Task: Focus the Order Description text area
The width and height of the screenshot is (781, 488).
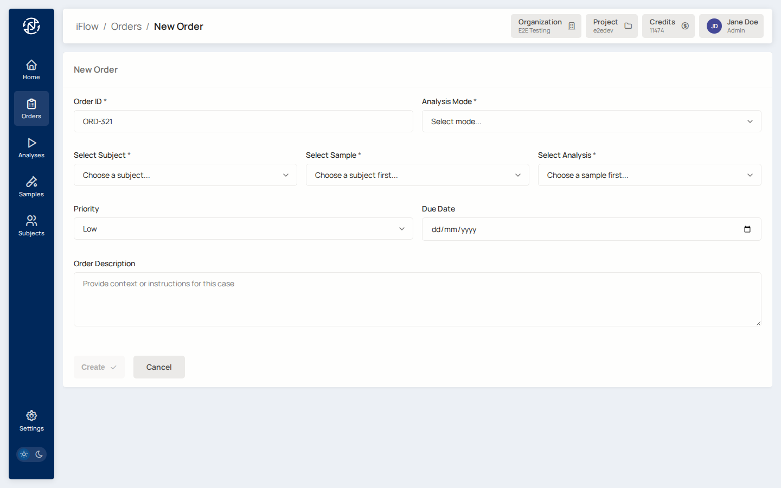Action: click(417, 299)
